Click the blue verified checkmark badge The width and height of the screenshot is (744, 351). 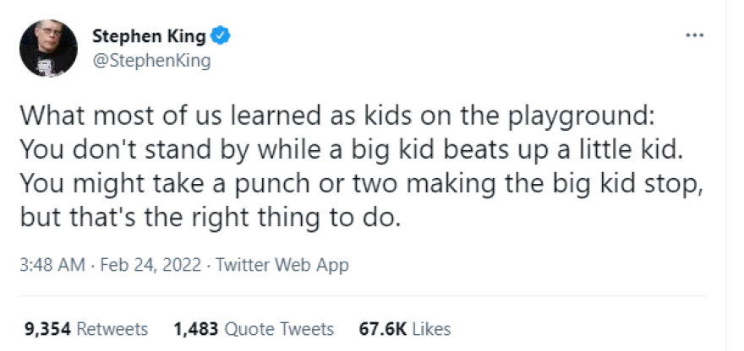222,36
